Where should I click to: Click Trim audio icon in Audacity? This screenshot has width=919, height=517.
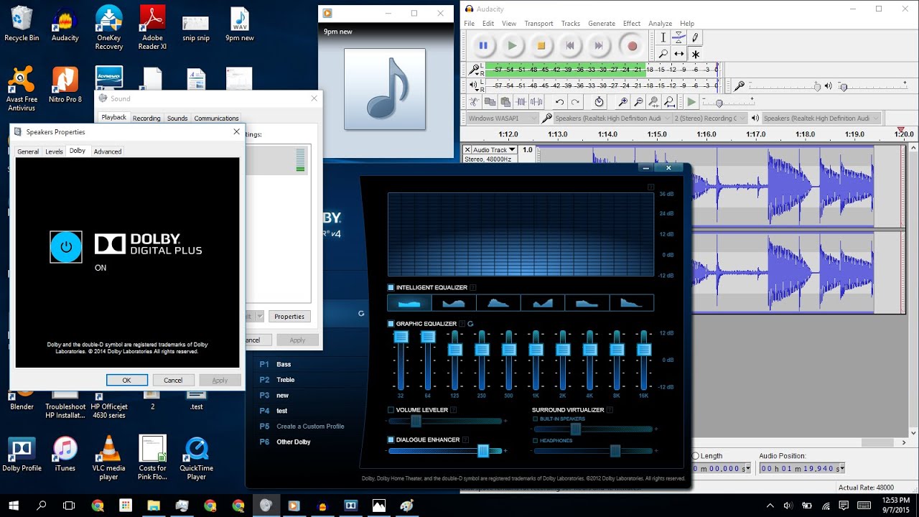[521, 102]
